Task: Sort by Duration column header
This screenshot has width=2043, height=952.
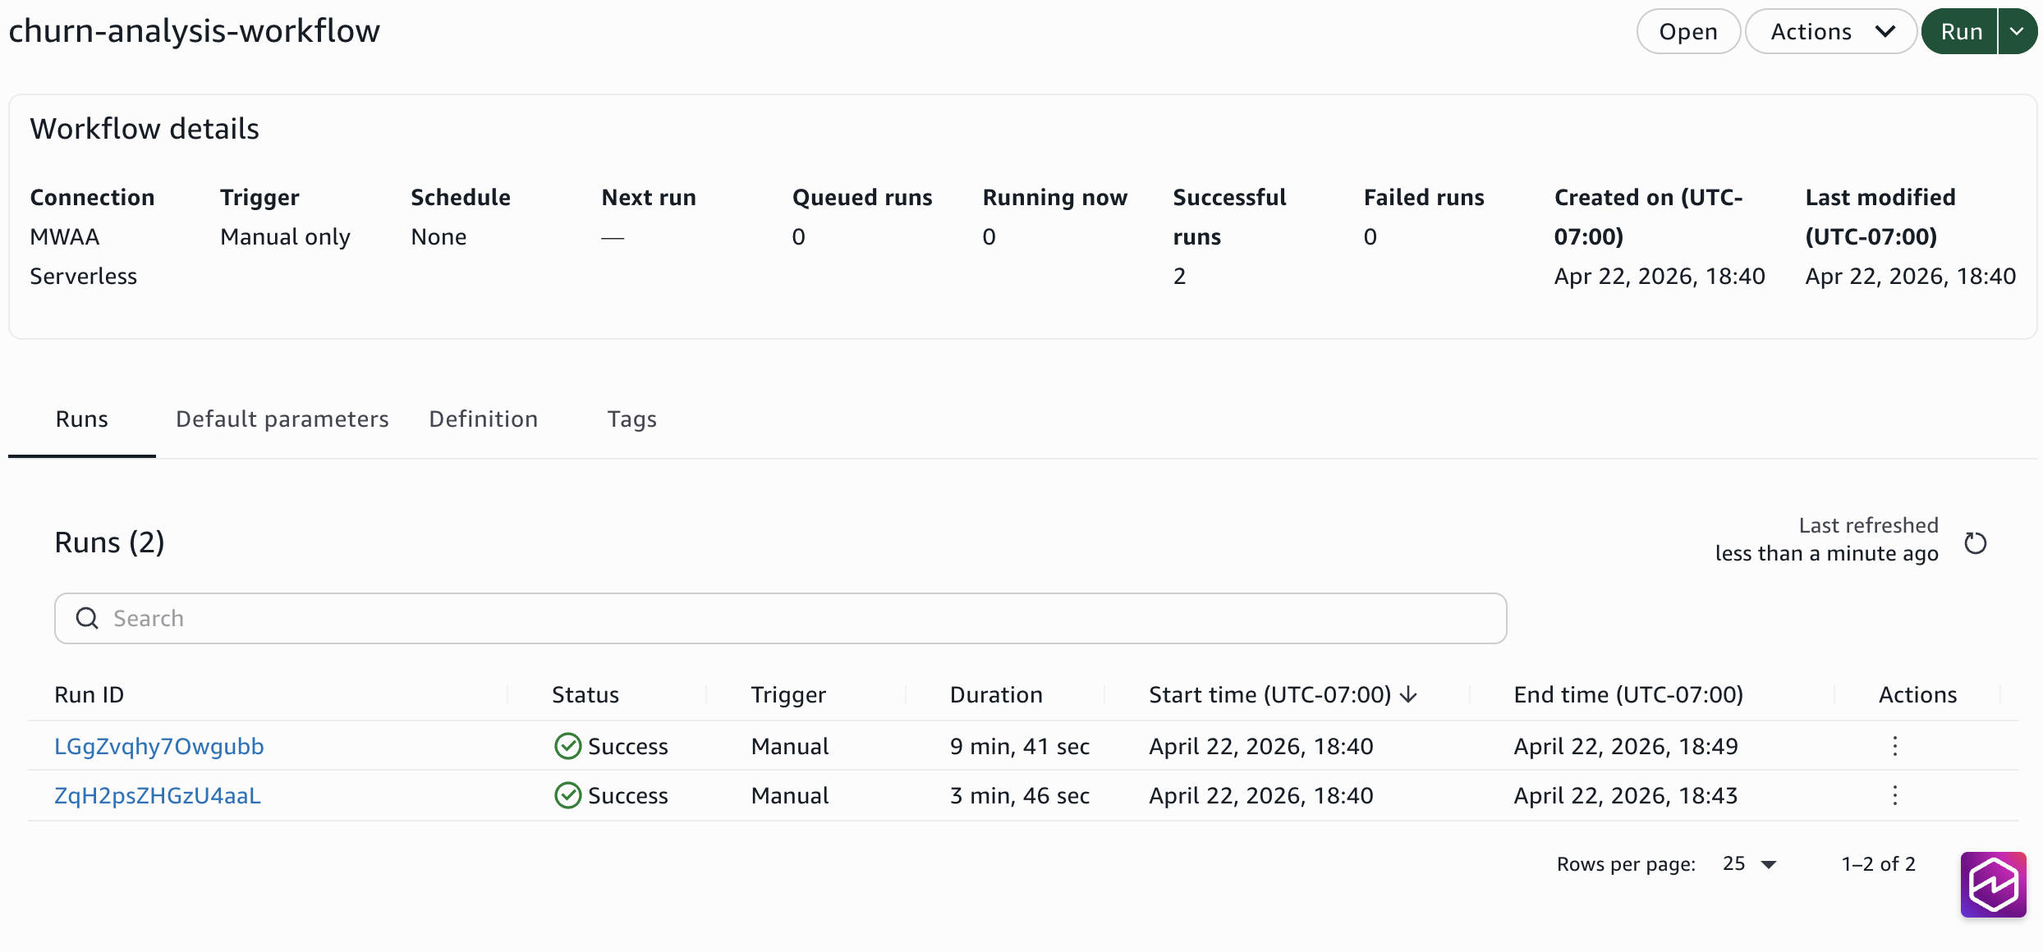Action: coord(996,694)
